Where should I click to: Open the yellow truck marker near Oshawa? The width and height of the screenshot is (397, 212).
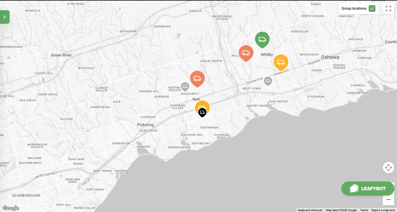pos(281,62)
